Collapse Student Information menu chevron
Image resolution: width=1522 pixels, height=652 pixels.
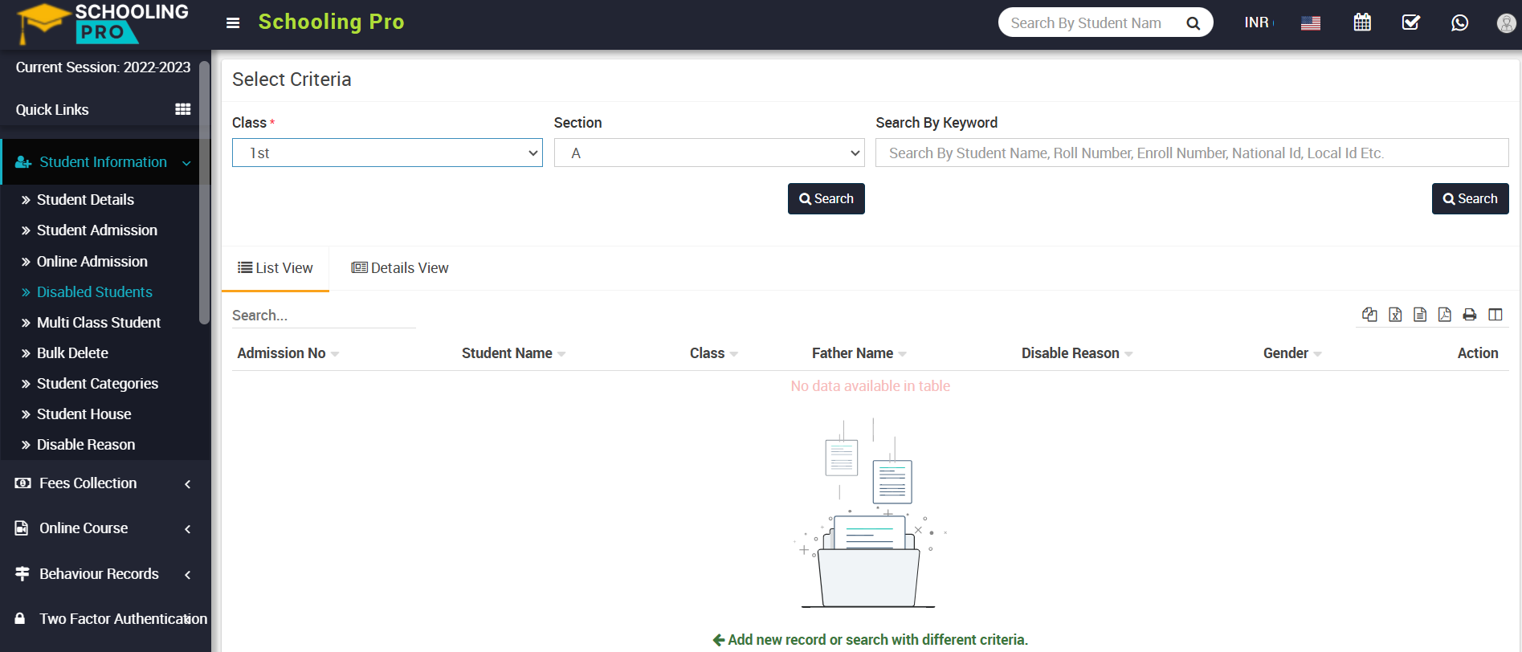point(187,163)
